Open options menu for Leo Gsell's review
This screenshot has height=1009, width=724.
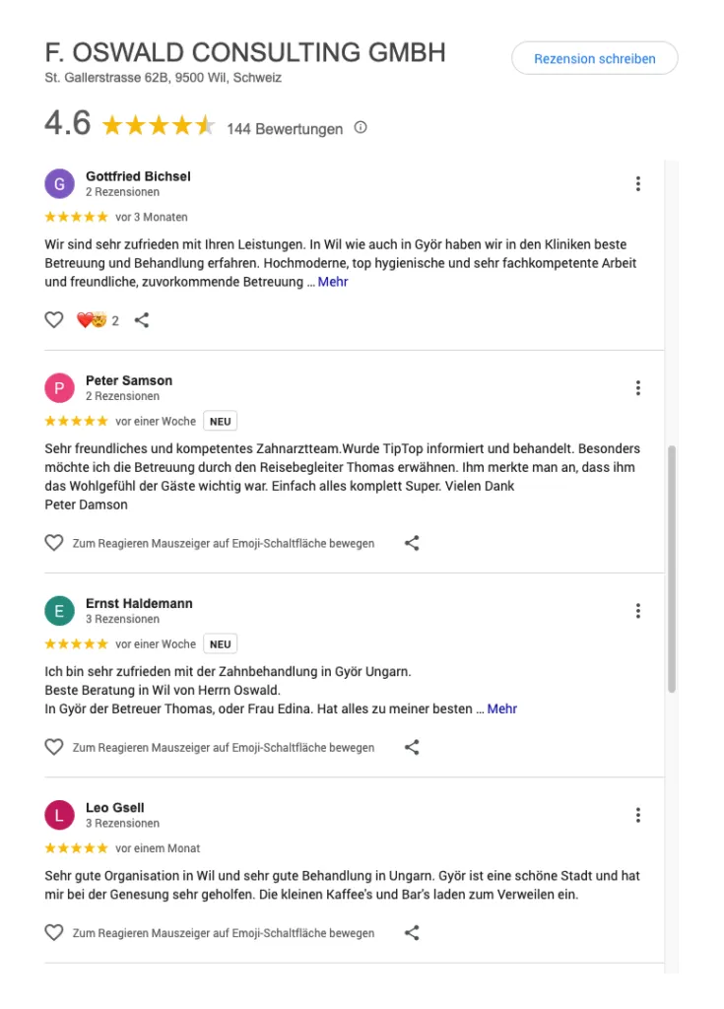(637, 815)
